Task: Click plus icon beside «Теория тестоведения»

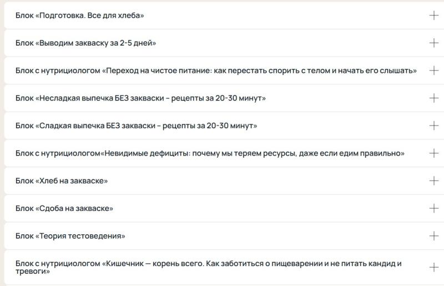Action: 433,236
